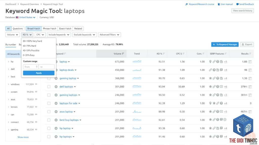
Task: Toggle eye icon for 'windows' keyword group
Action: click(x=36, y=84)
